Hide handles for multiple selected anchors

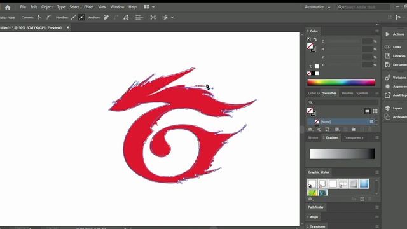[x=81, y=17]
